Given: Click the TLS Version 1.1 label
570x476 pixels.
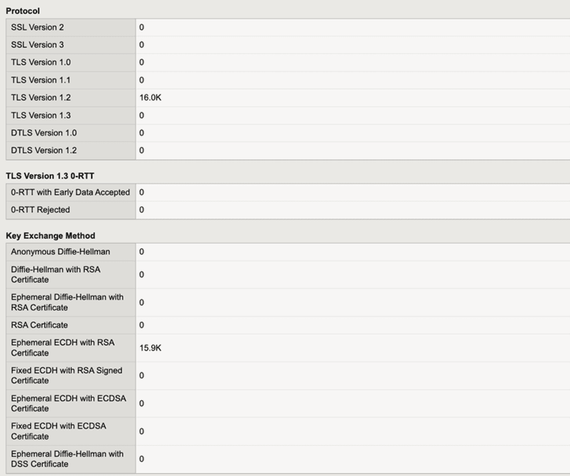Looking at the screenshot, I should click(41, 80).
